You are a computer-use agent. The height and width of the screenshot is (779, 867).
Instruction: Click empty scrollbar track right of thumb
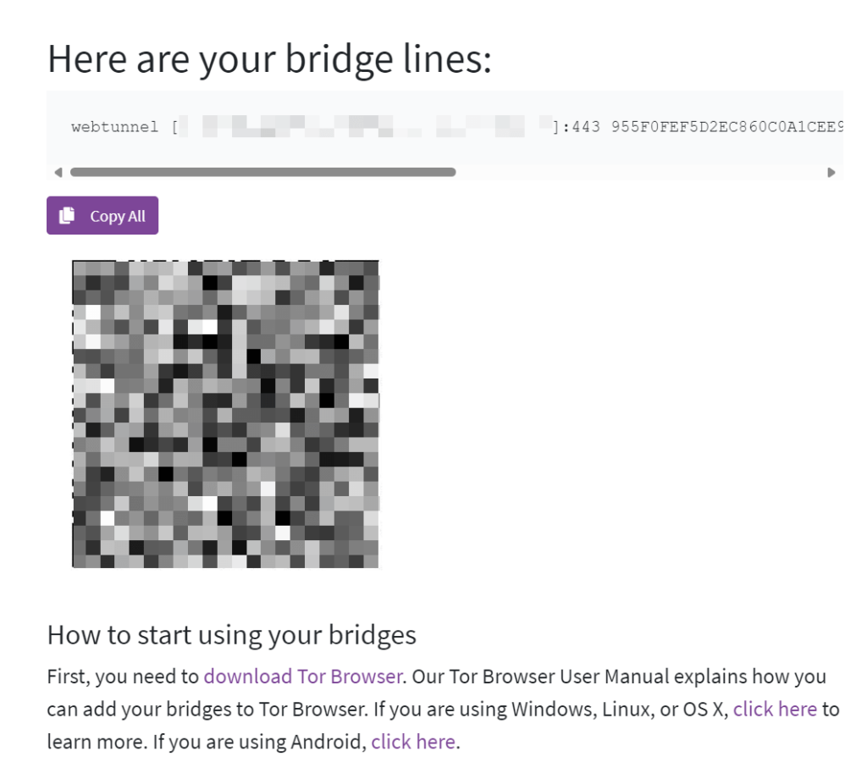pos(635,172)
